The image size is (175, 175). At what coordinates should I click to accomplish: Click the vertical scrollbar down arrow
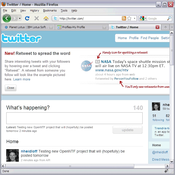(x=172, y=161)
